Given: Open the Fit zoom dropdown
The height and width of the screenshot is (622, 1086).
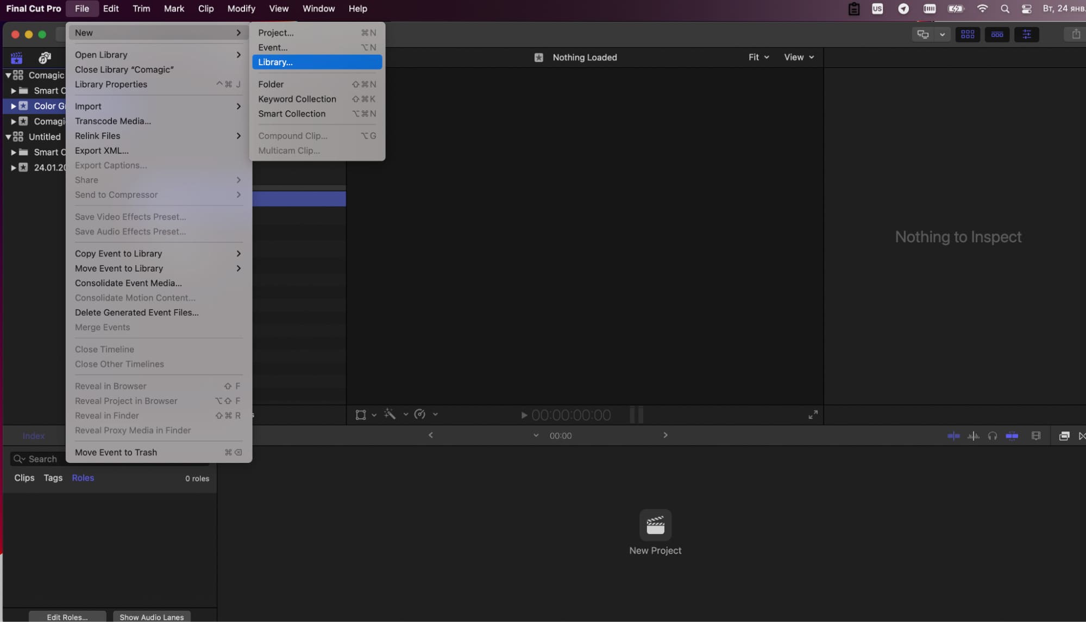Looking at the screenshot, I should click(x=758, y=57).
